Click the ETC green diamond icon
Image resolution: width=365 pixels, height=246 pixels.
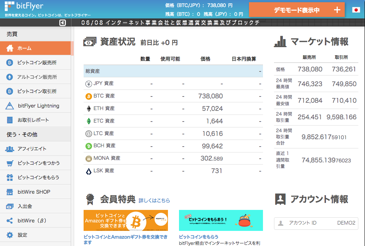89,121
